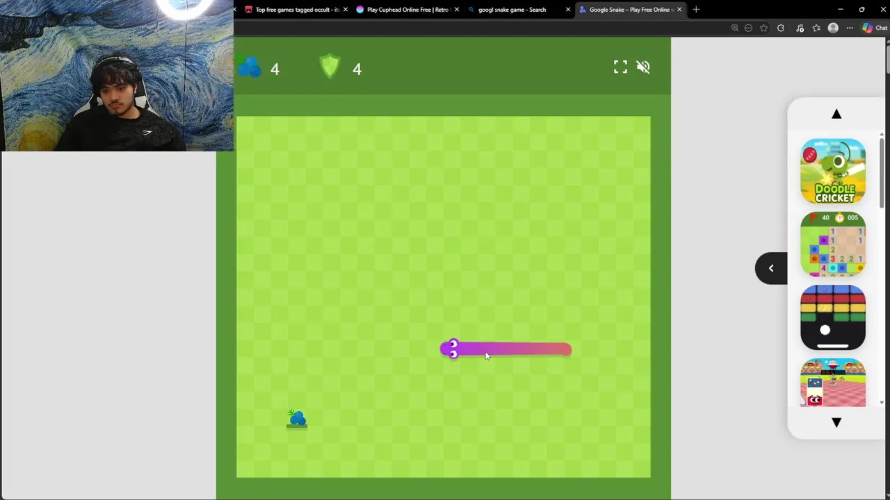890x500 pixels.
Task: Unmute the snake game sound
Action: [643, 67]
